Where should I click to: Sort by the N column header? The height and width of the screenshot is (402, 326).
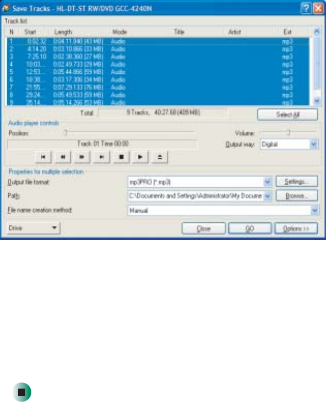[11, 32]
